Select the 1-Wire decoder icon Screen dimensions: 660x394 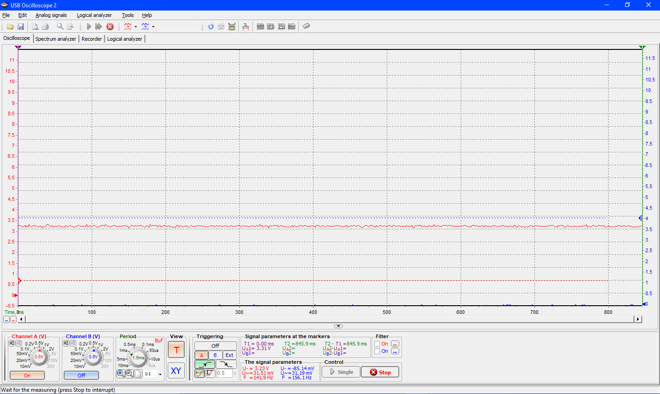coord(291,27)
